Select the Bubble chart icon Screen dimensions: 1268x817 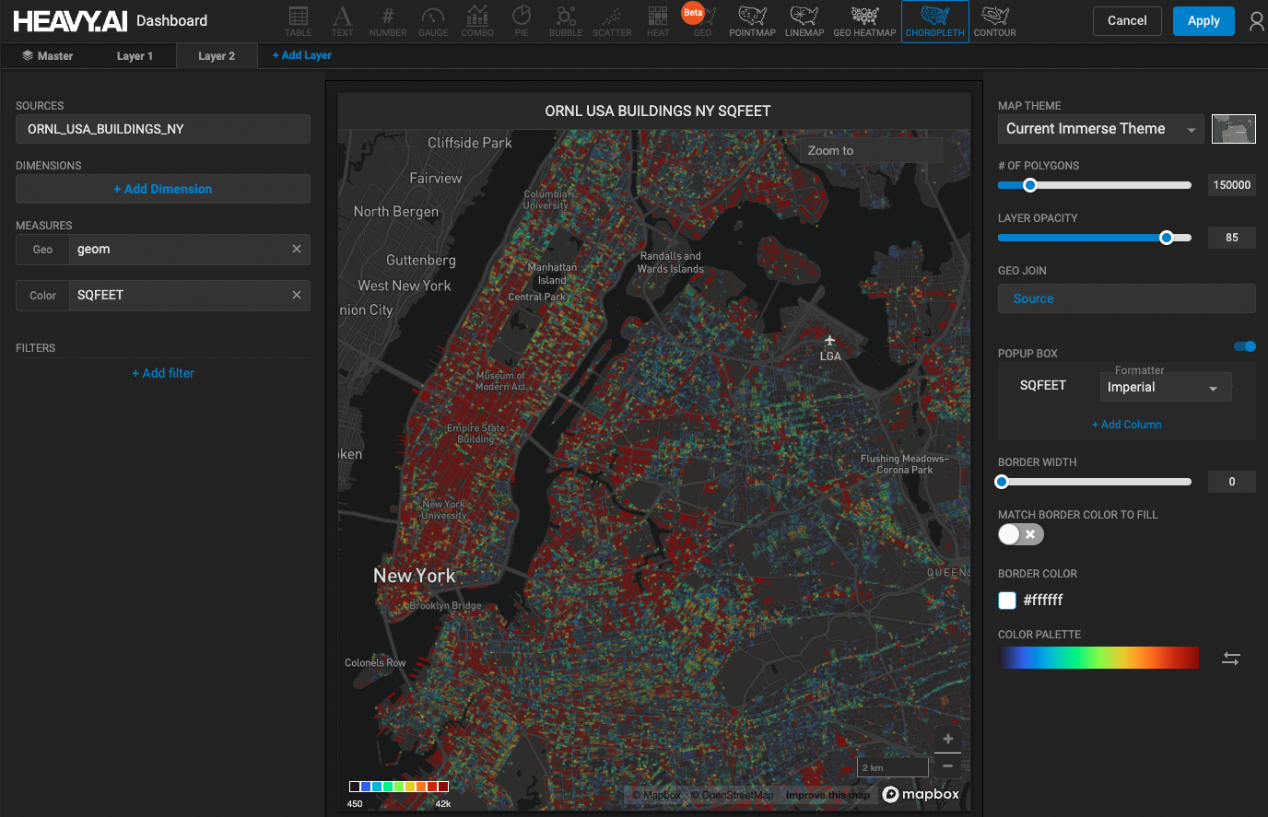566,21
